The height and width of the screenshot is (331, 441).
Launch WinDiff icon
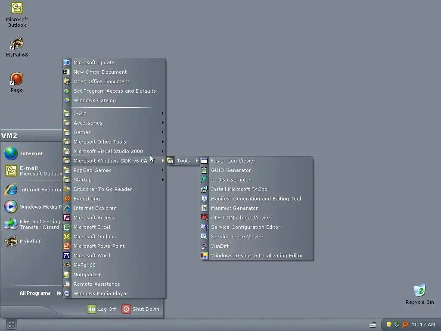tap(204, 246)
